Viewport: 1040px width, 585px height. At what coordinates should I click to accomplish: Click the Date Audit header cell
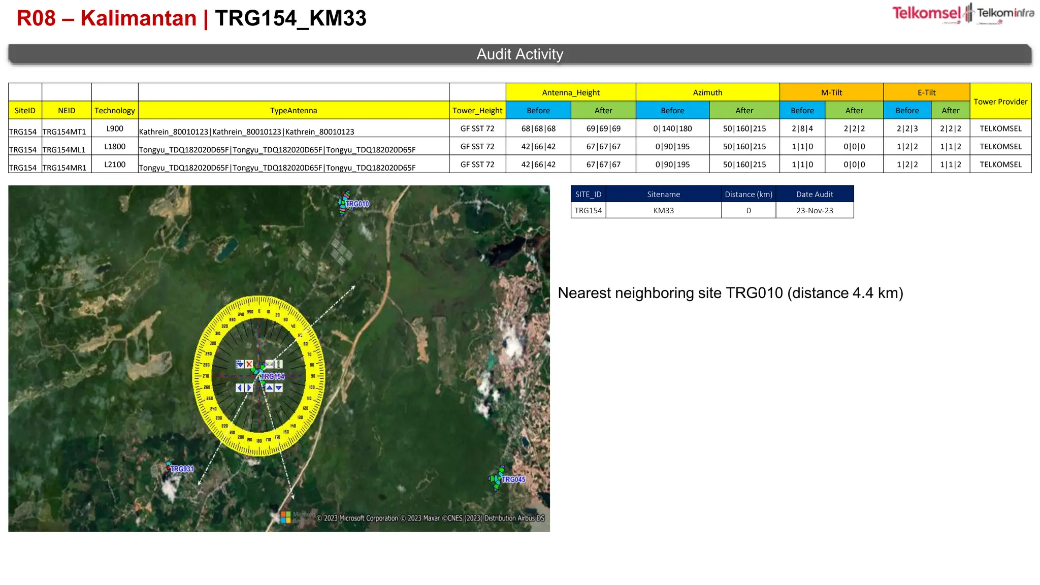point(814,194)
